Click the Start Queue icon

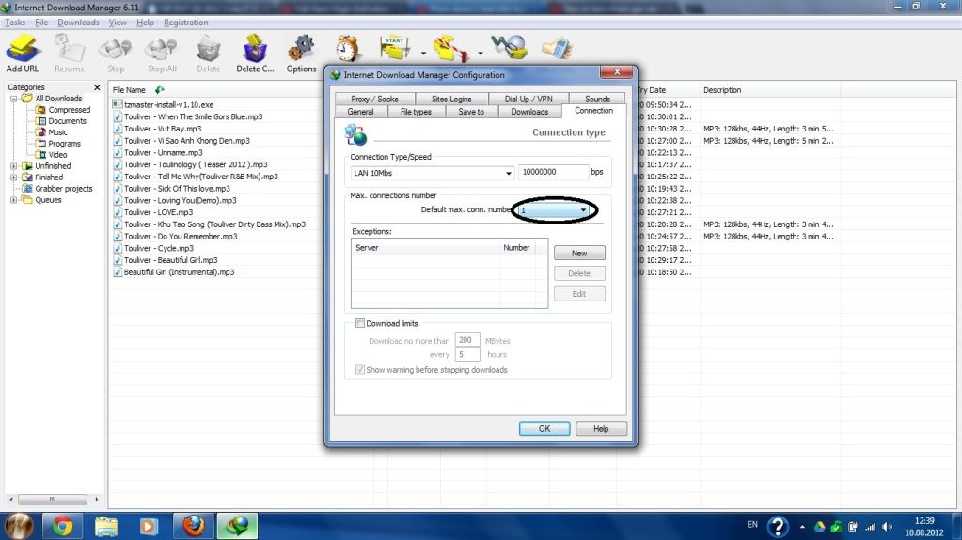point(395,49)
